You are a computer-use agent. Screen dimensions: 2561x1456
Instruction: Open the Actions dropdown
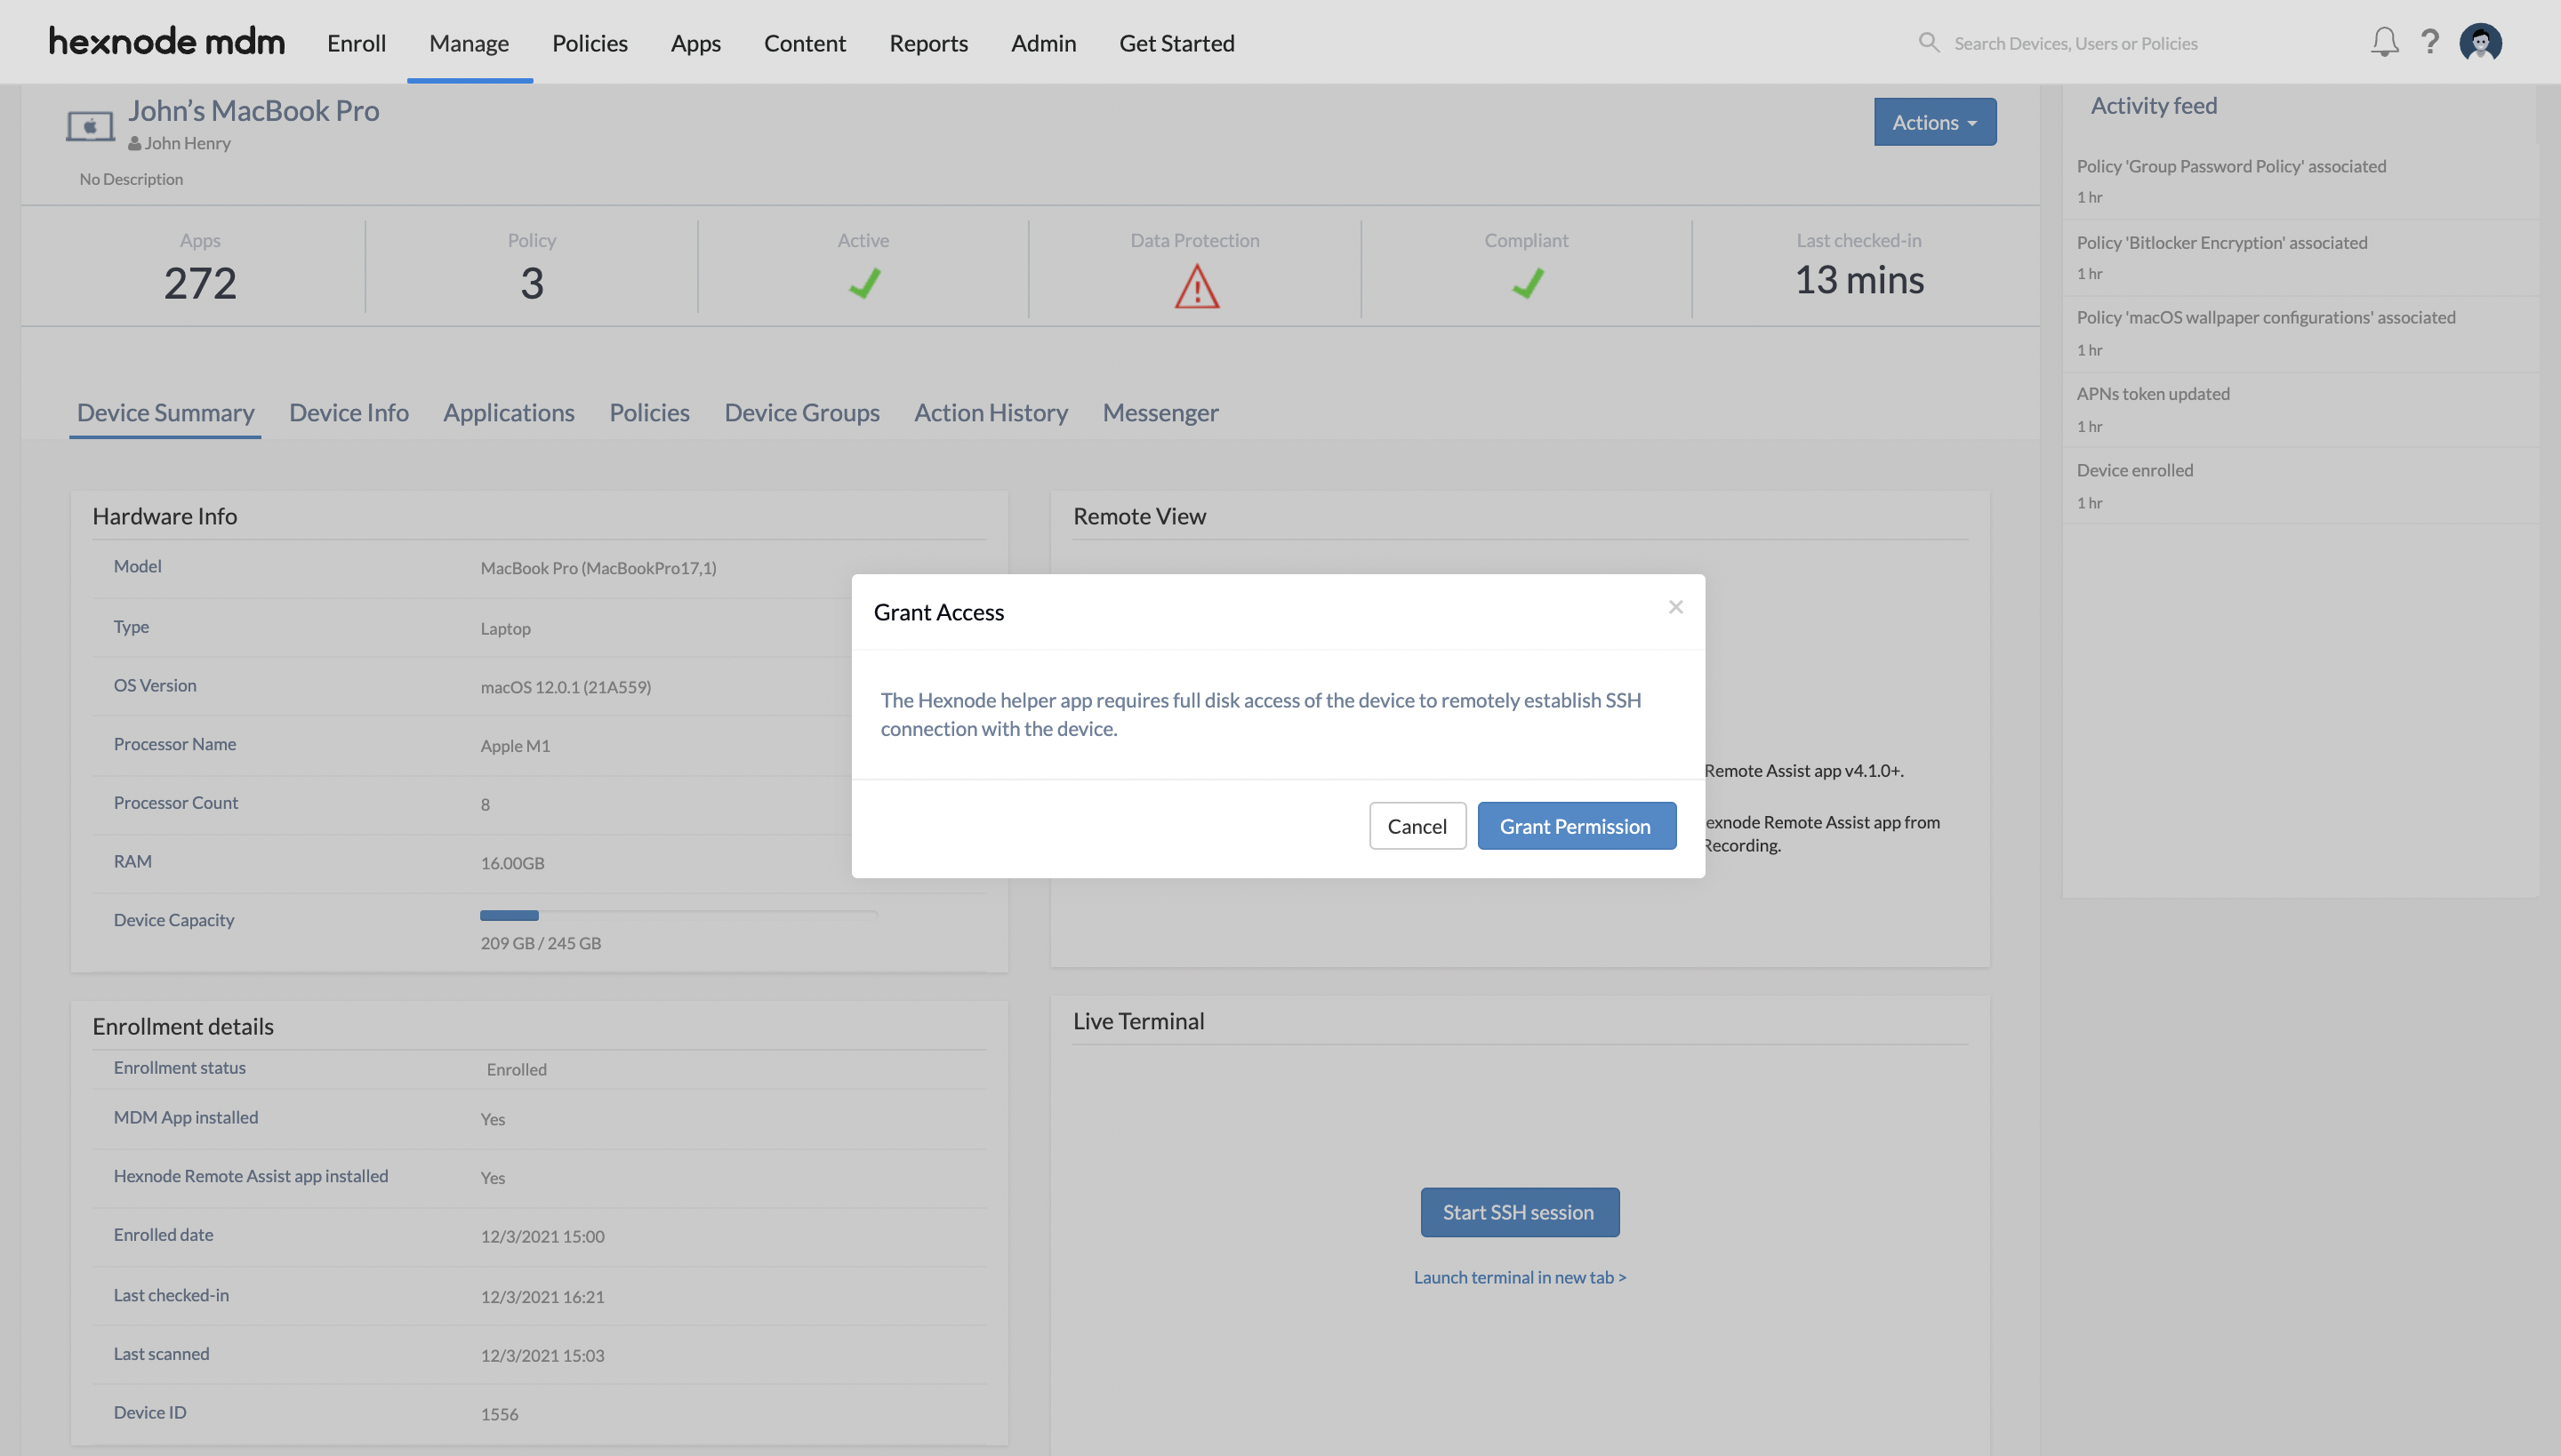coord(1935,122)
